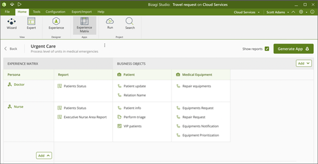The width and height of the screenshot is (318, 164).
Task: Collapse the ribbon with the caret icon
Action: coord(293,12)
